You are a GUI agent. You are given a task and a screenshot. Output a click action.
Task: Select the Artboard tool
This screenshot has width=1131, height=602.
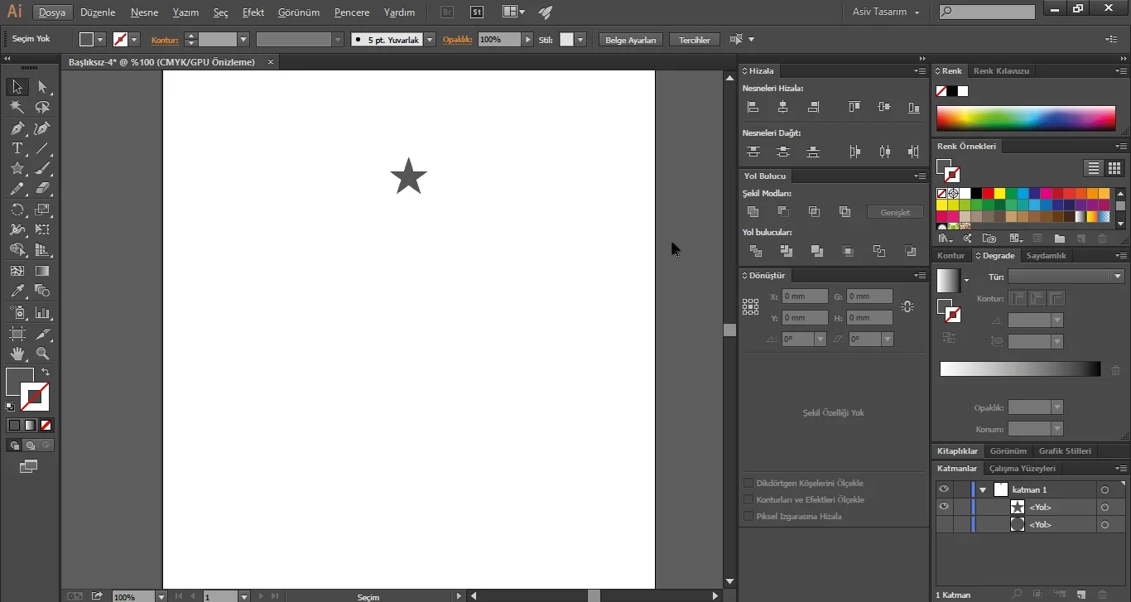coord(17,334)
